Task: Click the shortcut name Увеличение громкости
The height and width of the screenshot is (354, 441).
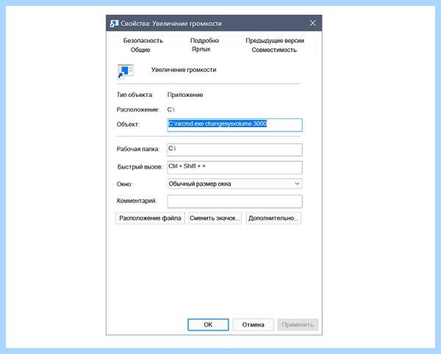Action: click(184, 70)
